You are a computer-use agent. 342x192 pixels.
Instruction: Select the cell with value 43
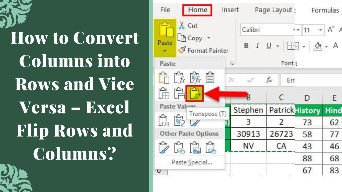point(308,146)
